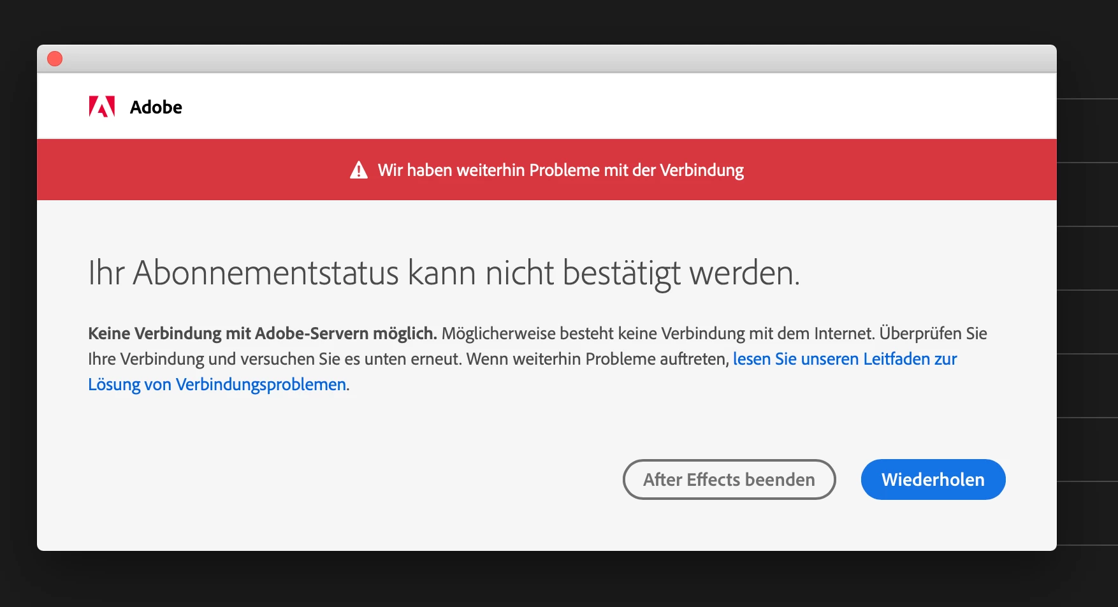Quit via After Effects beenden button

tap(729, 479)
